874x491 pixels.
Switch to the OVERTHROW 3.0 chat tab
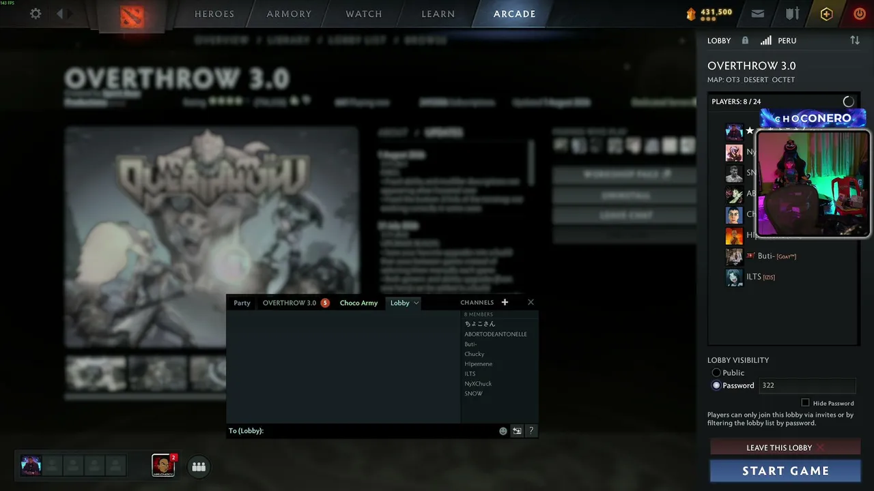pos(290,303)
